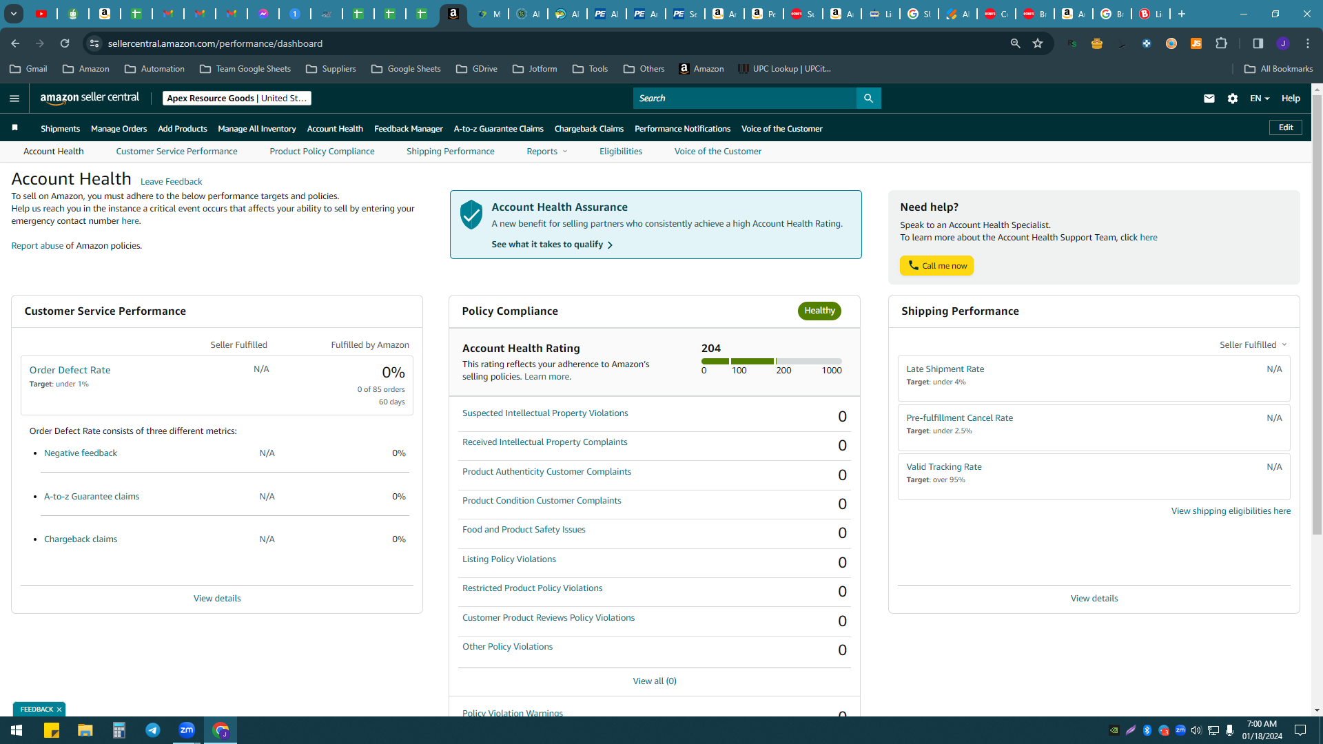The image size is (1323, 744).
Task: Open the Gmail bookmarks folder
Action: [29, 69]
